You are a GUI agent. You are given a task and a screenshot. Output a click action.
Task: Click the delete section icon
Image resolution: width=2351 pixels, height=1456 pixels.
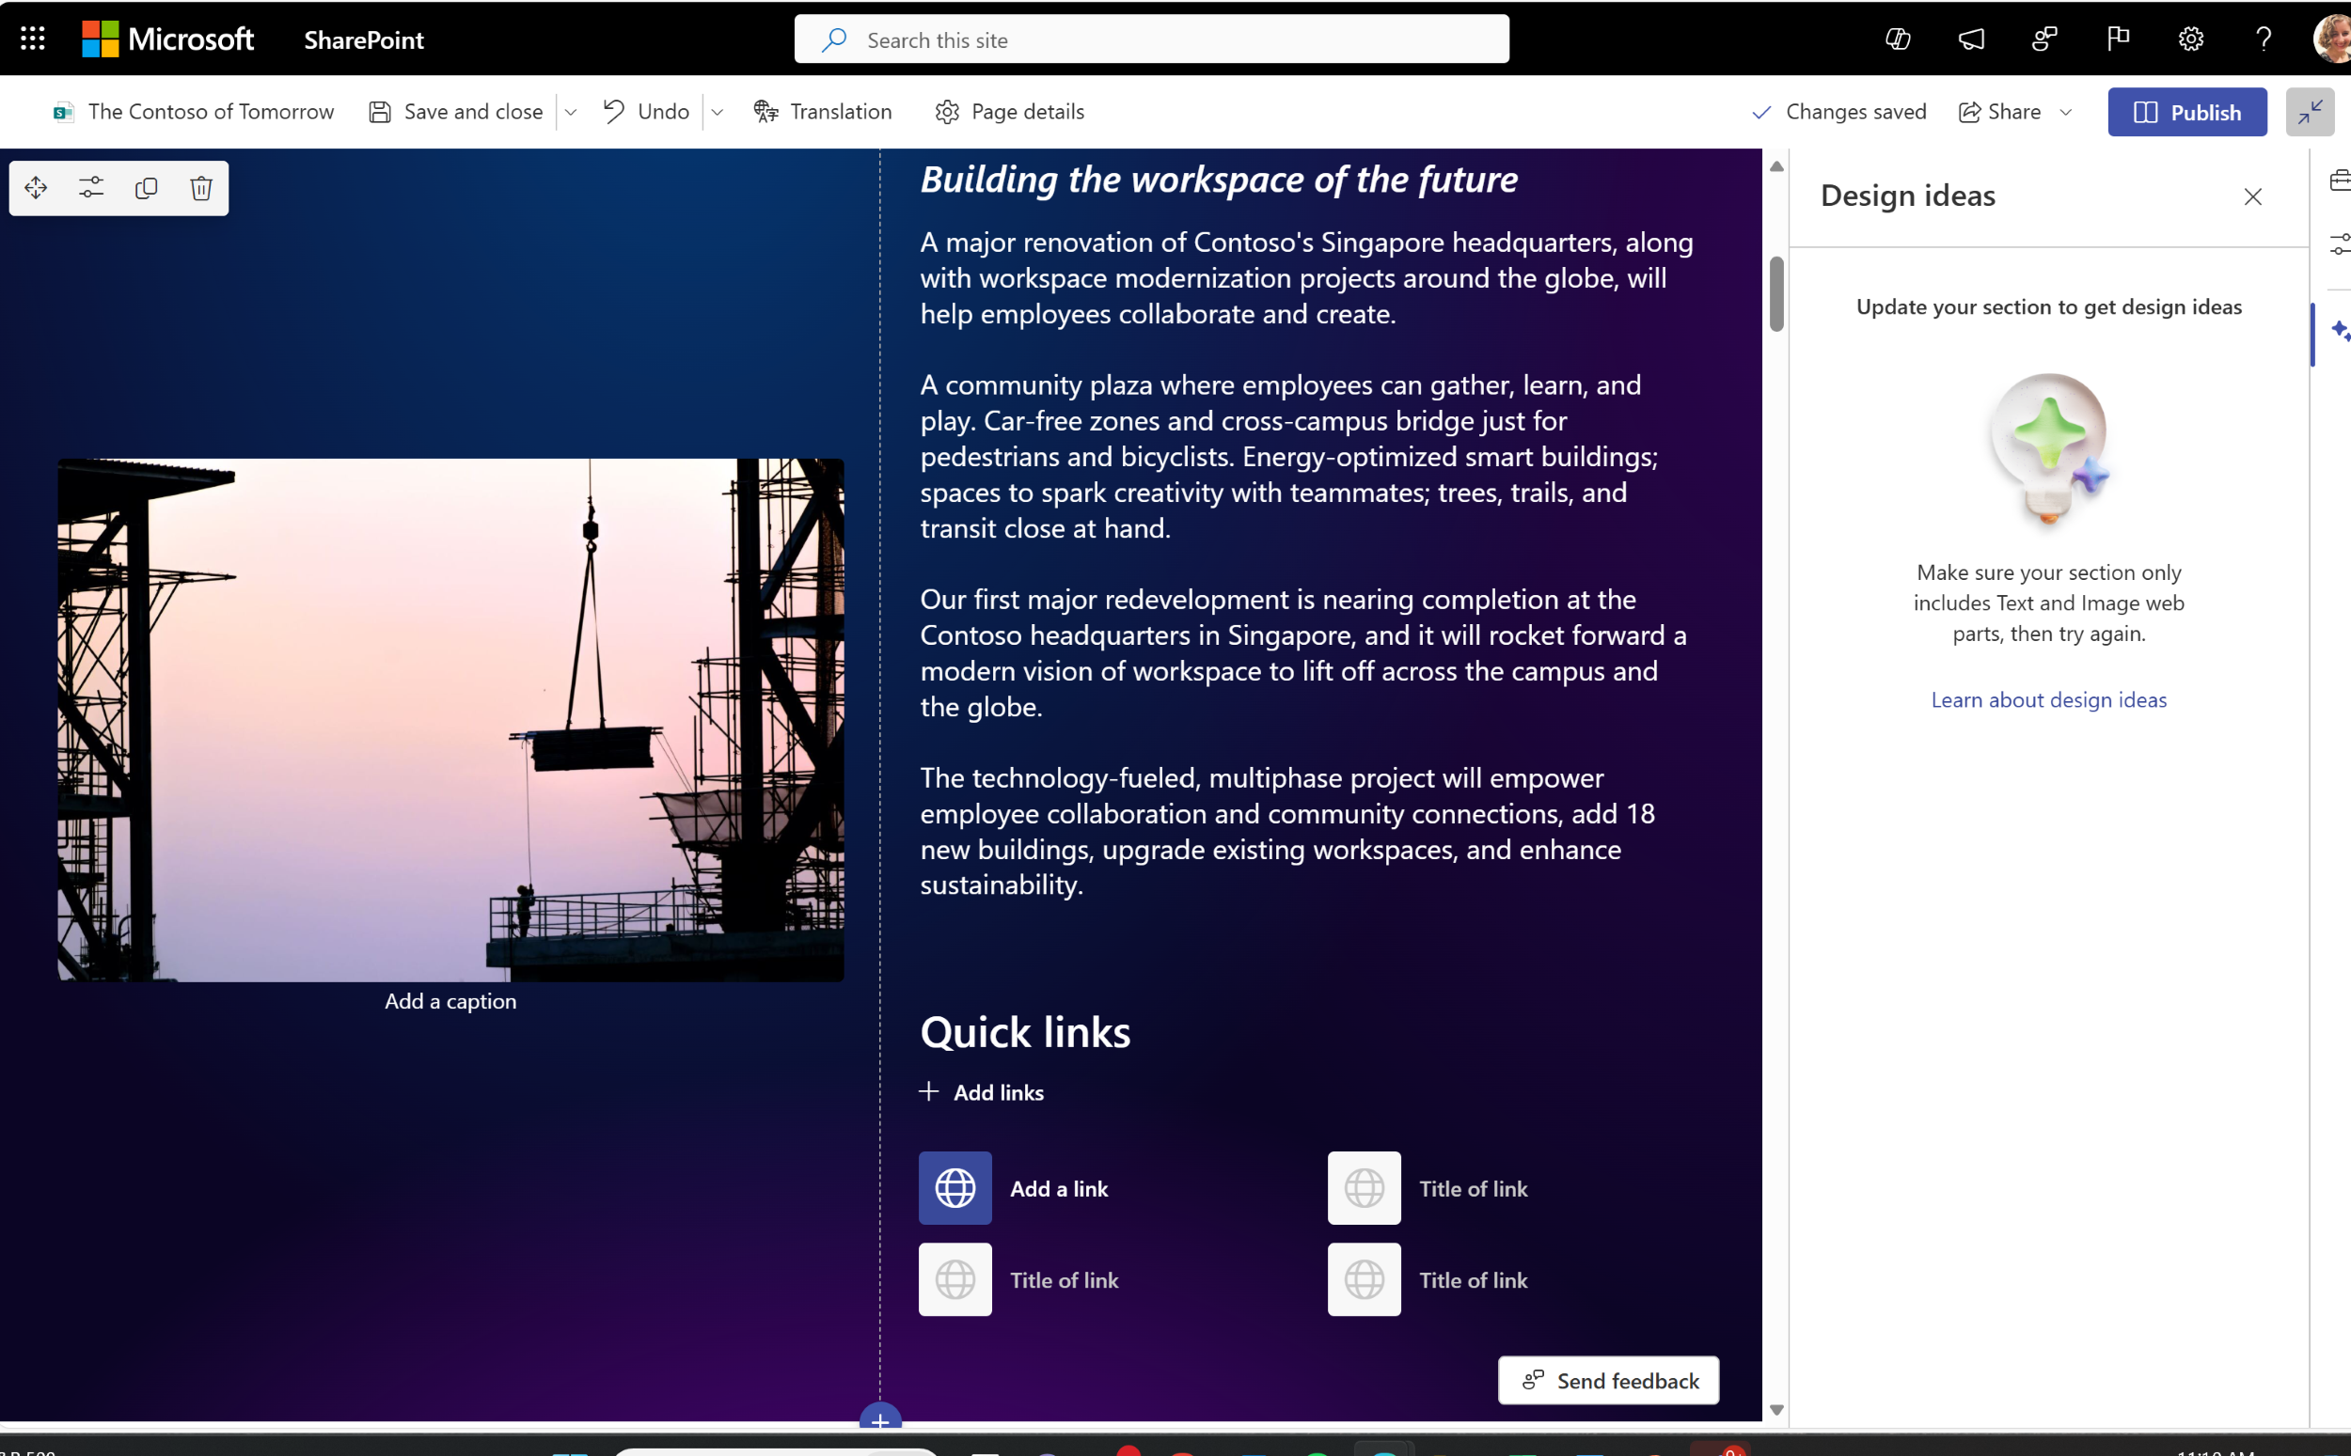click(x=199, y=186)
